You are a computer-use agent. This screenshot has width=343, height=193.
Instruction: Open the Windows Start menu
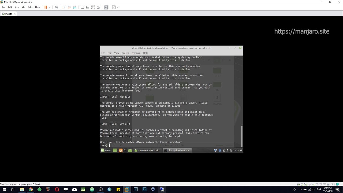4,189
